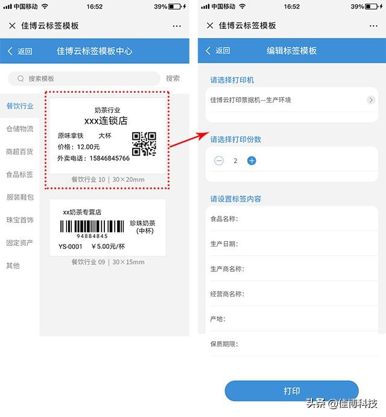386x417 pixels.
Task: Click the 搜索模板 search input field
Action: click(x=84, y=78)
